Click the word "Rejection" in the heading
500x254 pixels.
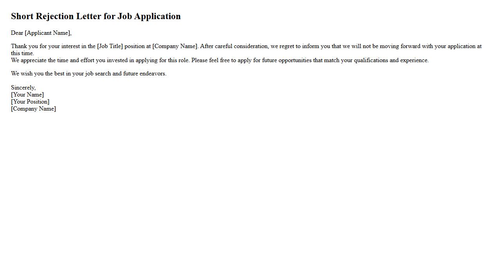point(54,16)
